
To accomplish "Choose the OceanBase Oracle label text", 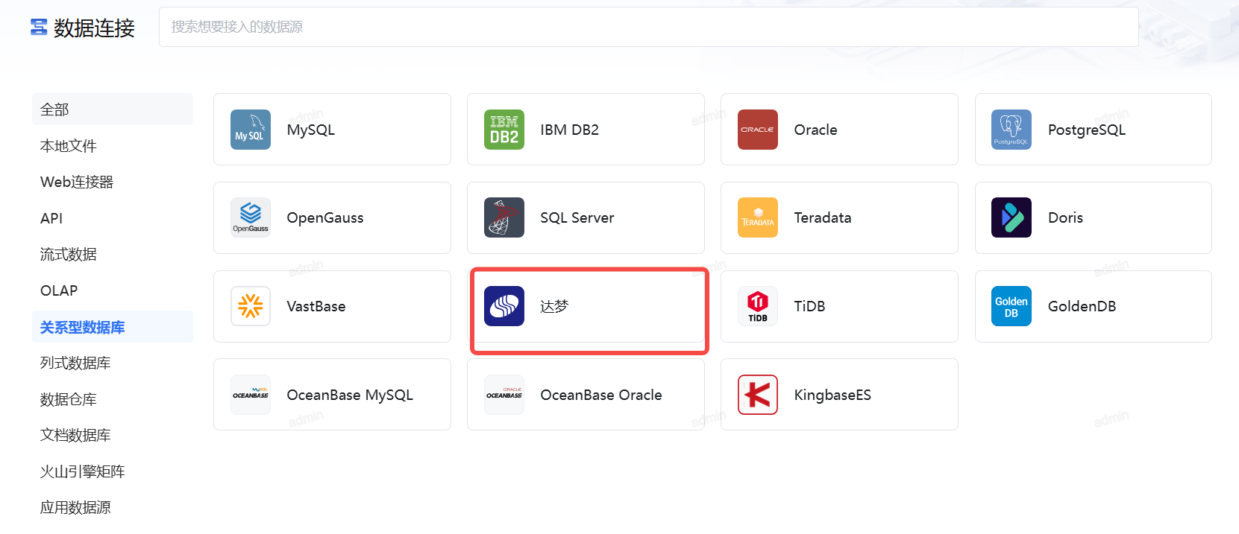I will 601,395.
